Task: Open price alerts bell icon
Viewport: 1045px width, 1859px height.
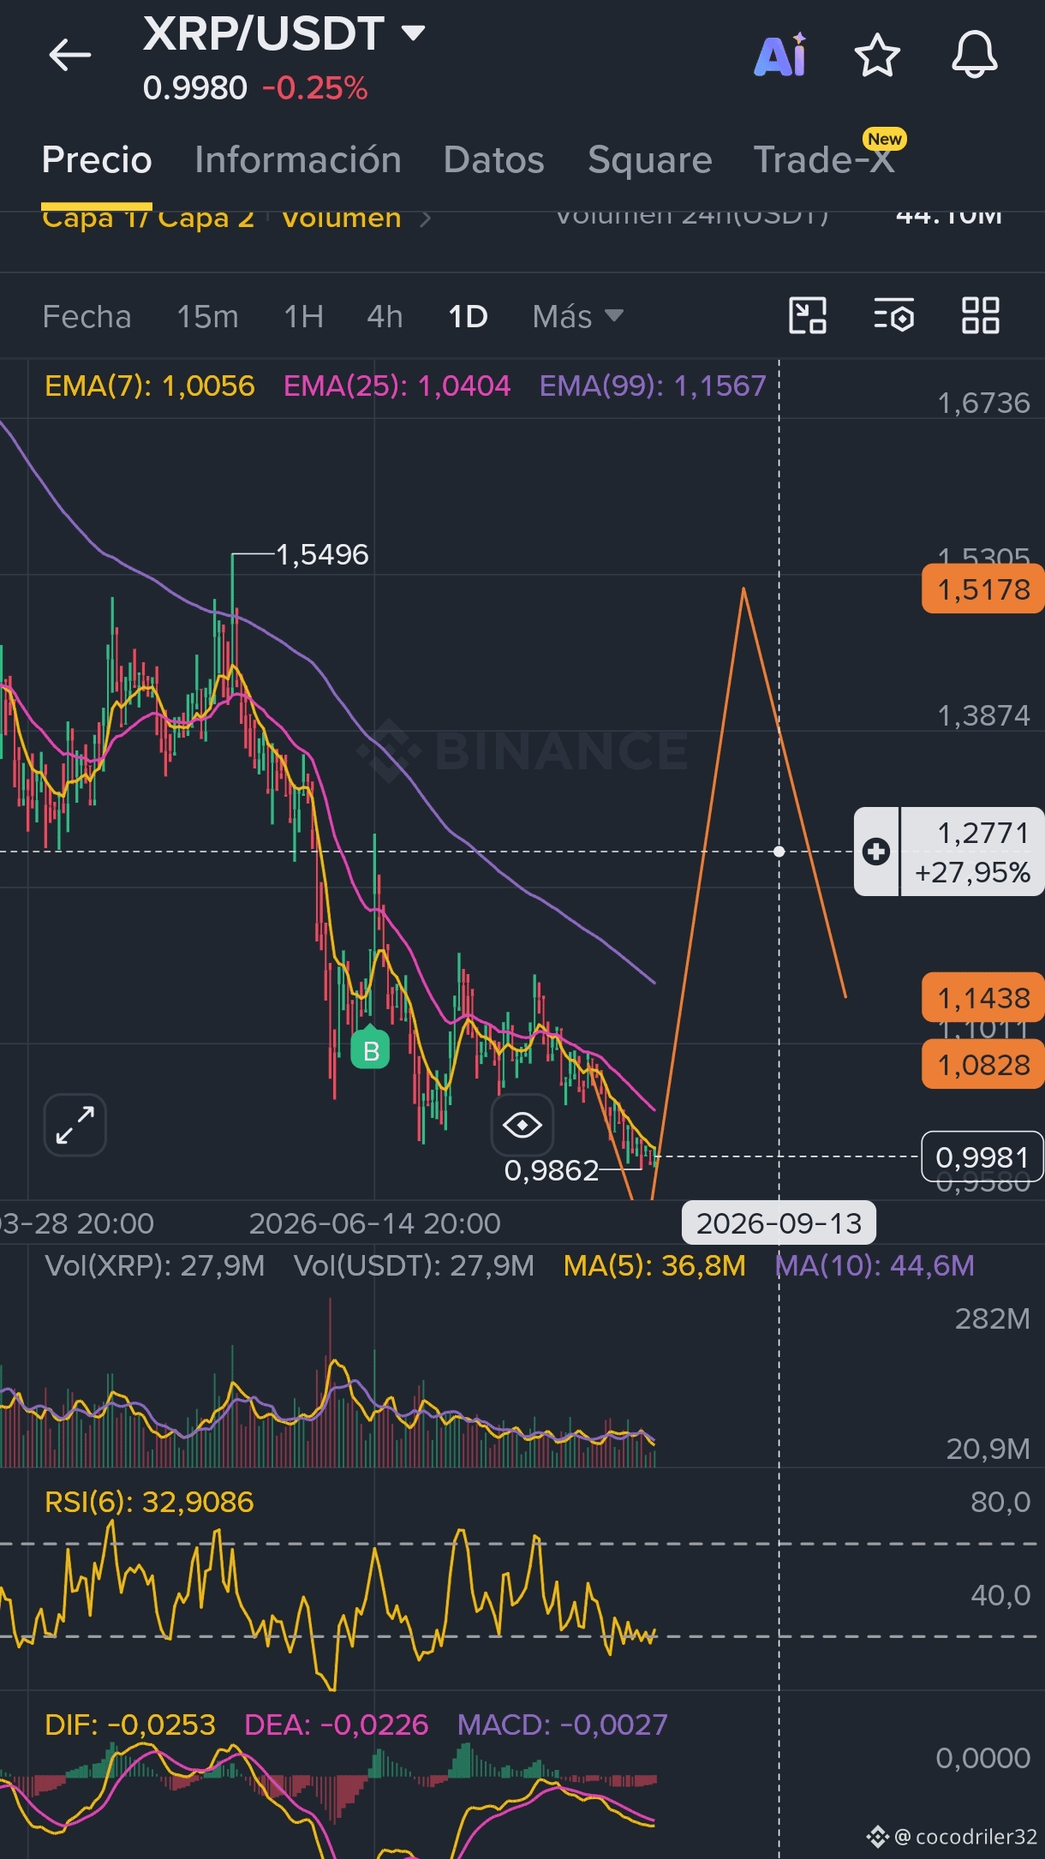Action: (975, 56)
